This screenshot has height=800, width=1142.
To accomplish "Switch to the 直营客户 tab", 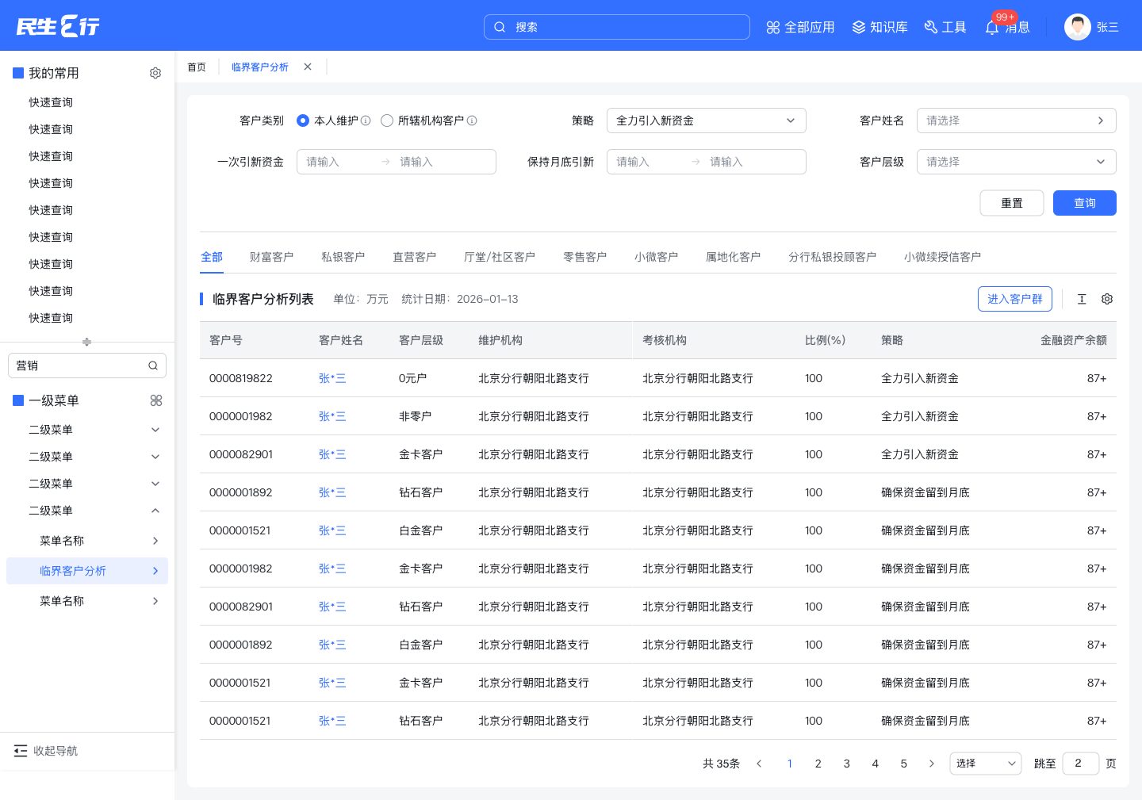I will (x=414, y=257).
